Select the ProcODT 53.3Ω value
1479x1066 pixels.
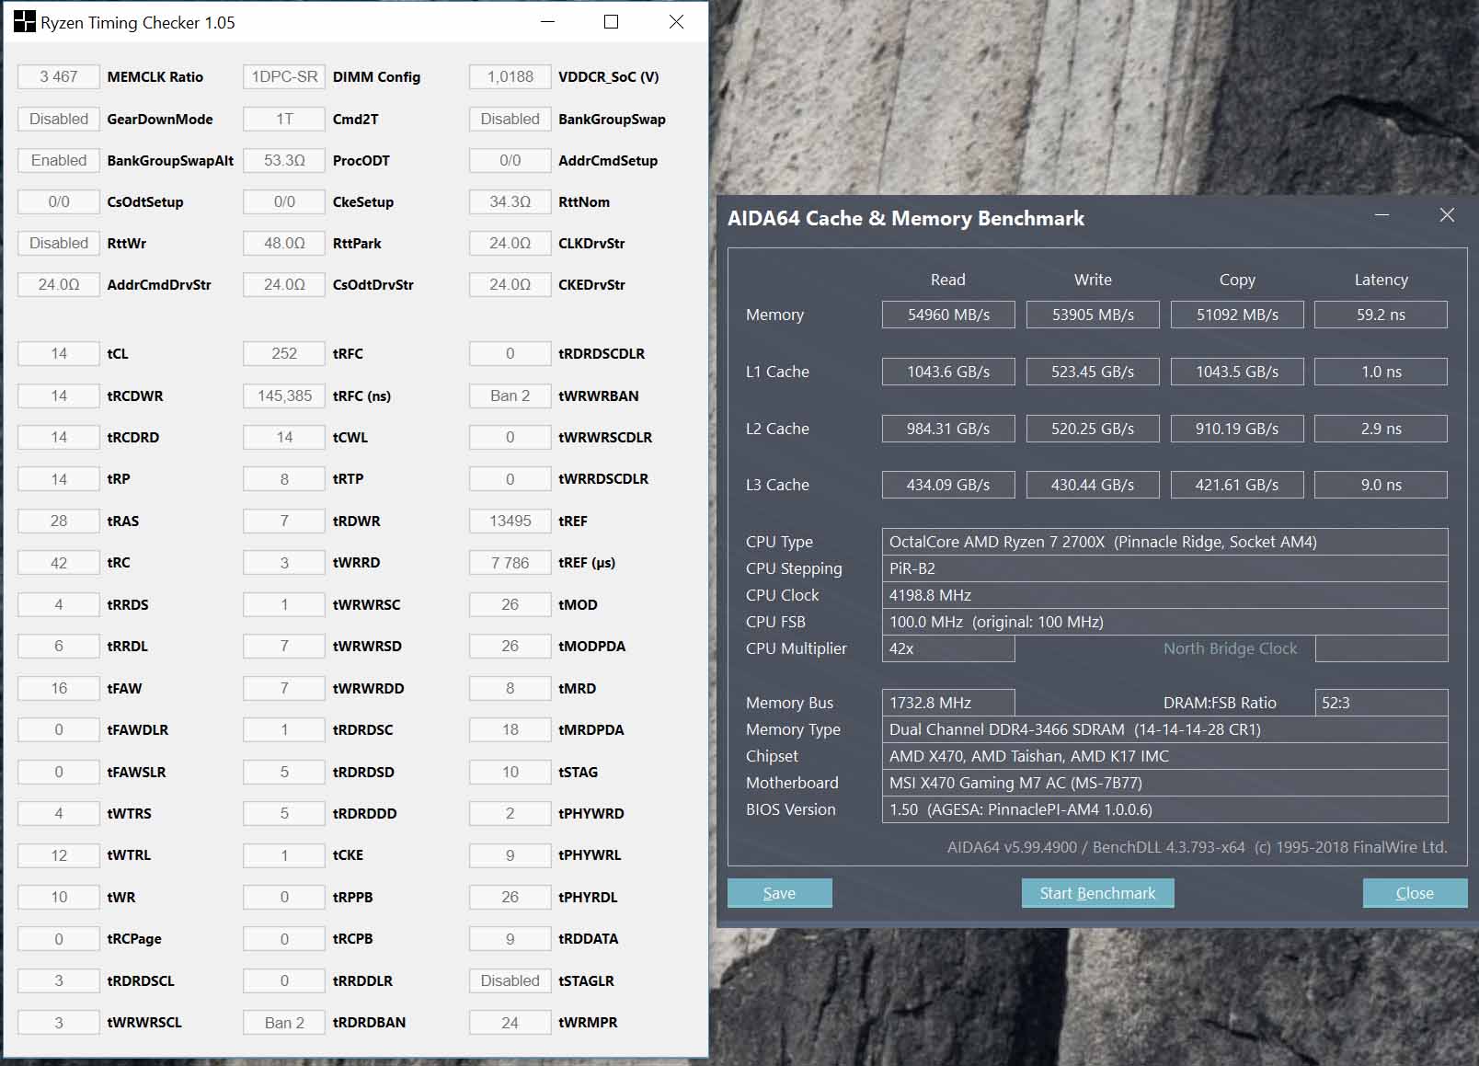pyautogui.click(x=284, y=160)
